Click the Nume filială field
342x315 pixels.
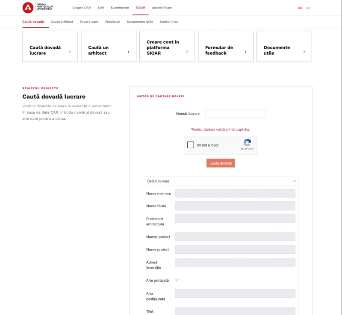point(235,206)
